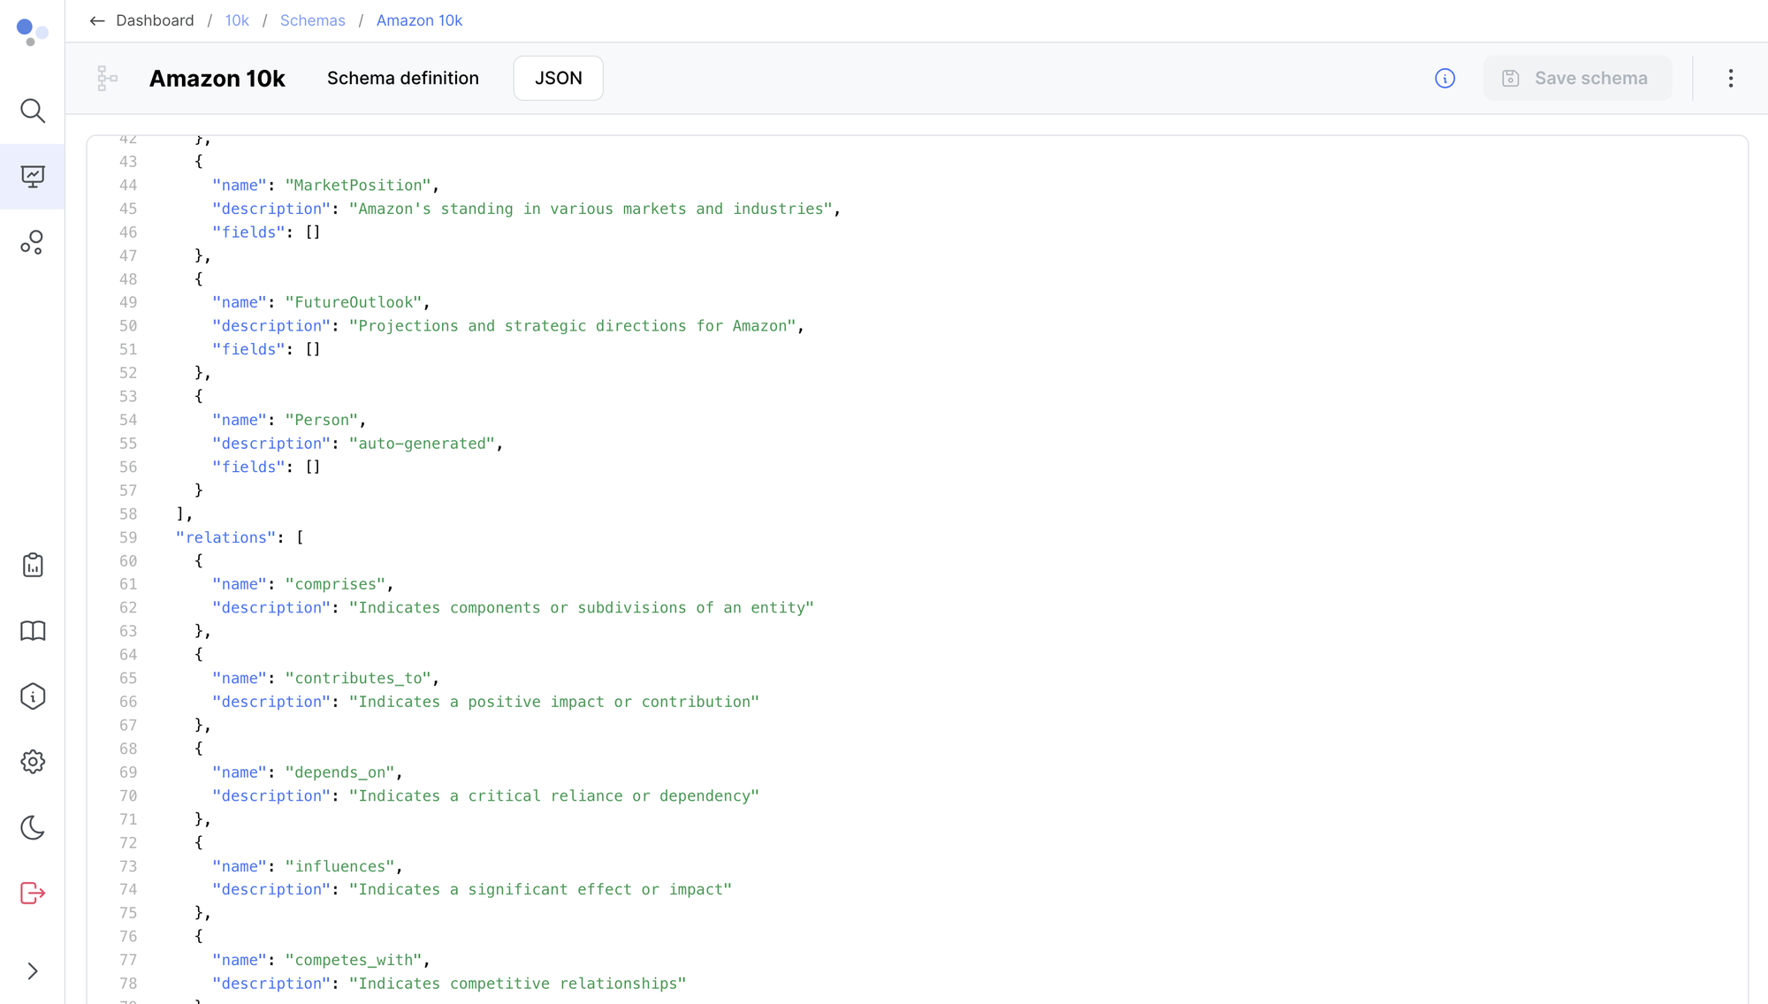Viewport: 1768px width, 1004px height.
Task: Click the blue info circle icon
Action: coord(1444,79)
